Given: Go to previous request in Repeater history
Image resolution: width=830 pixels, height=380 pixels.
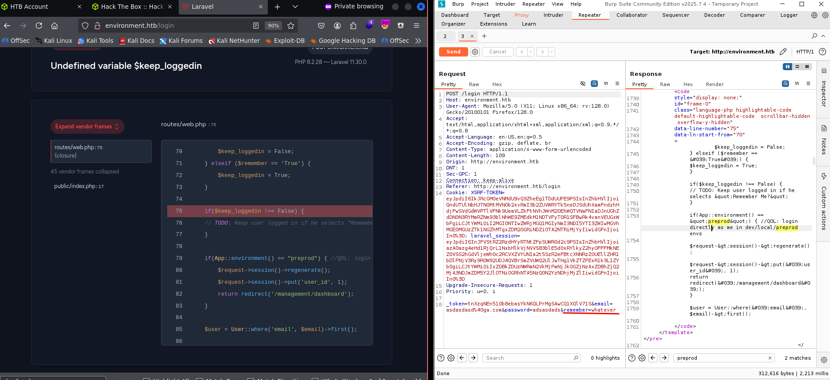Looking at the screenshot, I should point(522,52).
